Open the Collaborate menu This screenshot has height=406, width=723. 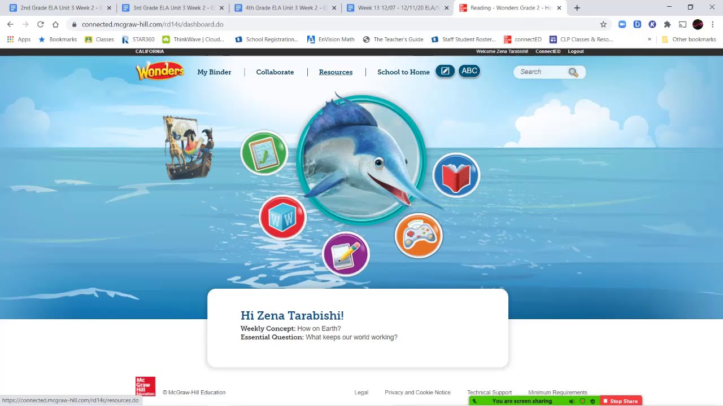pyautogui.click(x=275, y=72)
